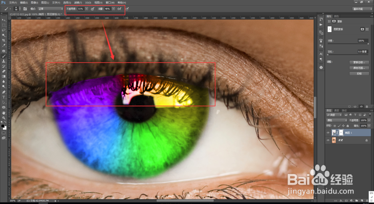Open the History panel icon
The image size is (374, 204).
tap(321, 19)
